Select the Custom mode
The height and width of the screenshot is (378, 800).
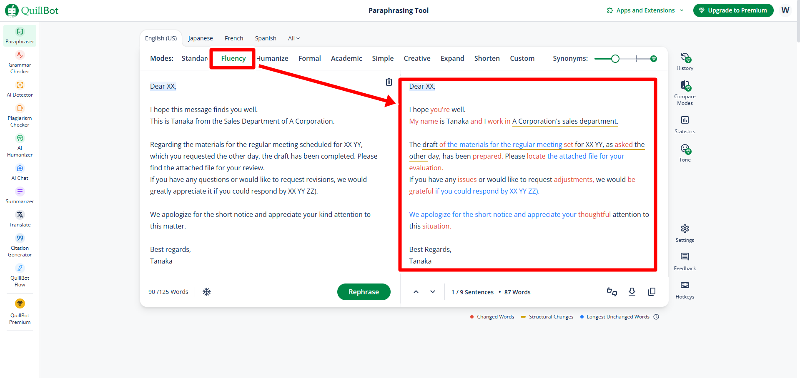point(522,58)
